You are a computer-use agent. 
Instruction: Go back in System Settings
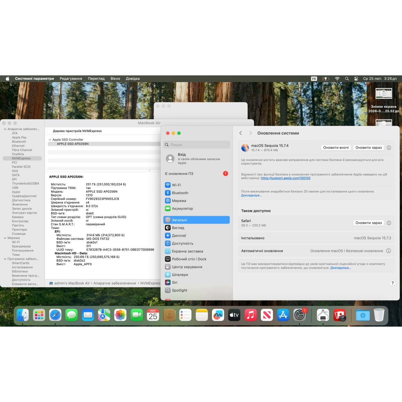241,133
